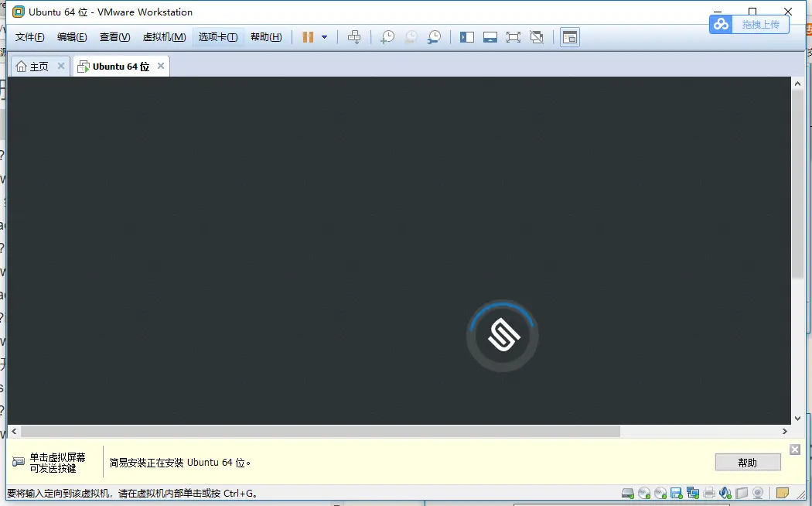Click the VMware Workstation title bar icon
This screenshot has width=812, height=506.
tap(18, 12)
